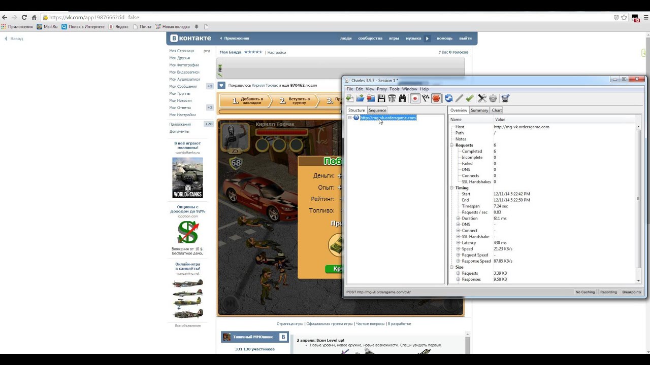
Task: Click the музыка play arrow in VK header
Action: (x=428, y=39)
